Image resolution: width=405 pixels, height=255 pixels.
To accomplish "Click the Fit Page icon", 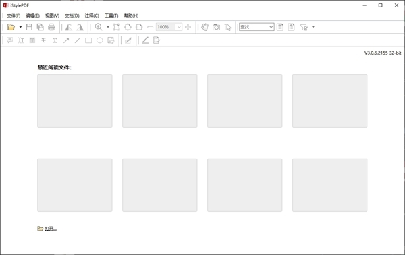I will (128, 27).
